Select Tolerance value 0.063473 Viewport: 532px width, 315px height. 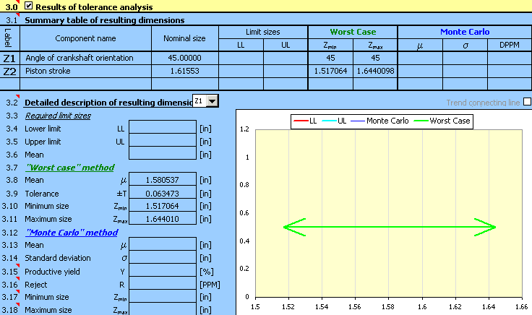[x=163, y=193]
